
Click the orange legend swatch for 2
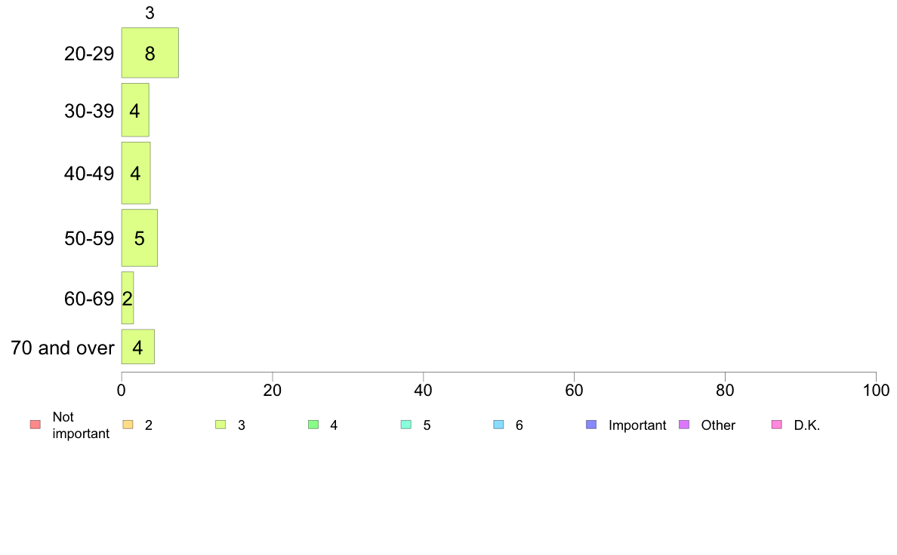128,425
